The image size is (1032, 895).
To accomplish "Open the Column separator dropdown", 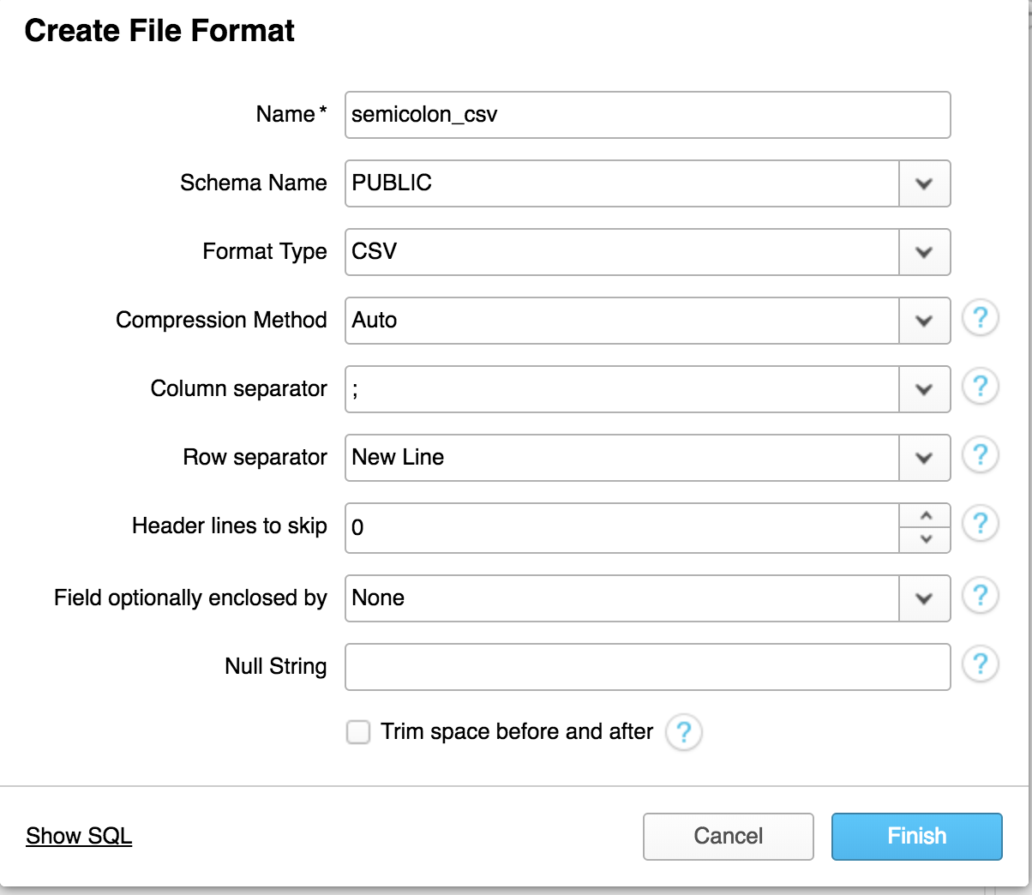I will click(x=924, y=389).
